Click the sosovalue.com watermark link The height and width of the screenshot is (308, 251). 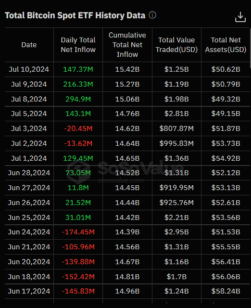[x=121, y=180]
